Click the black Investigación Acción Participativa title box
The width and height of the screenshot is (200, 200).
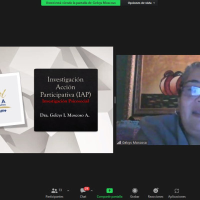66,100
